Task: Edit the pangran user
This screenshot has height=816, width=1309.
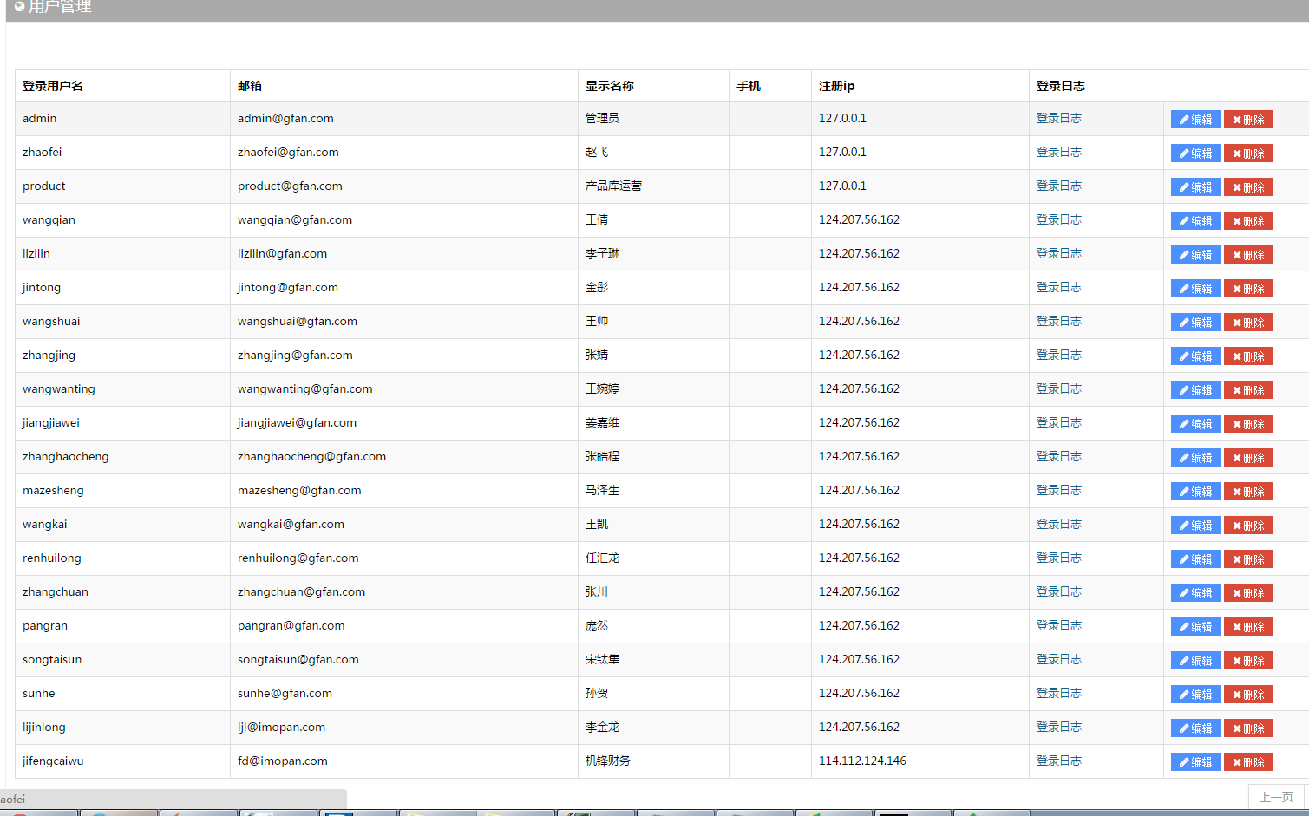Action: coord(1195,627)
